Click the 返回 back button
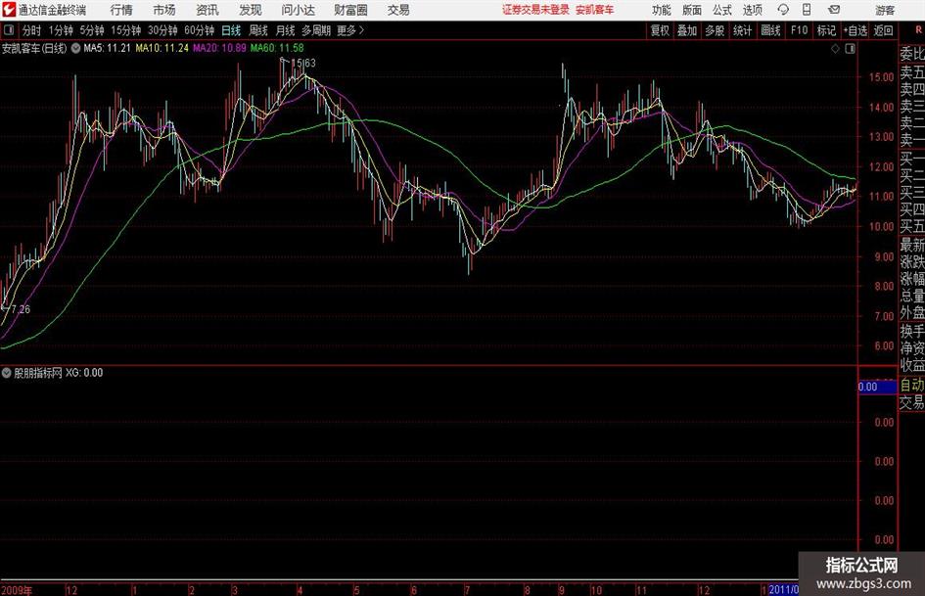 coord(883,30)
